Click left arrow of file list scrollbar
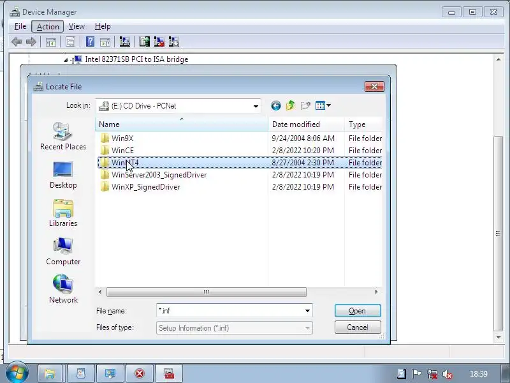This screenshot has height=383, width=510. pyautogui.click(x=100, y=292)
